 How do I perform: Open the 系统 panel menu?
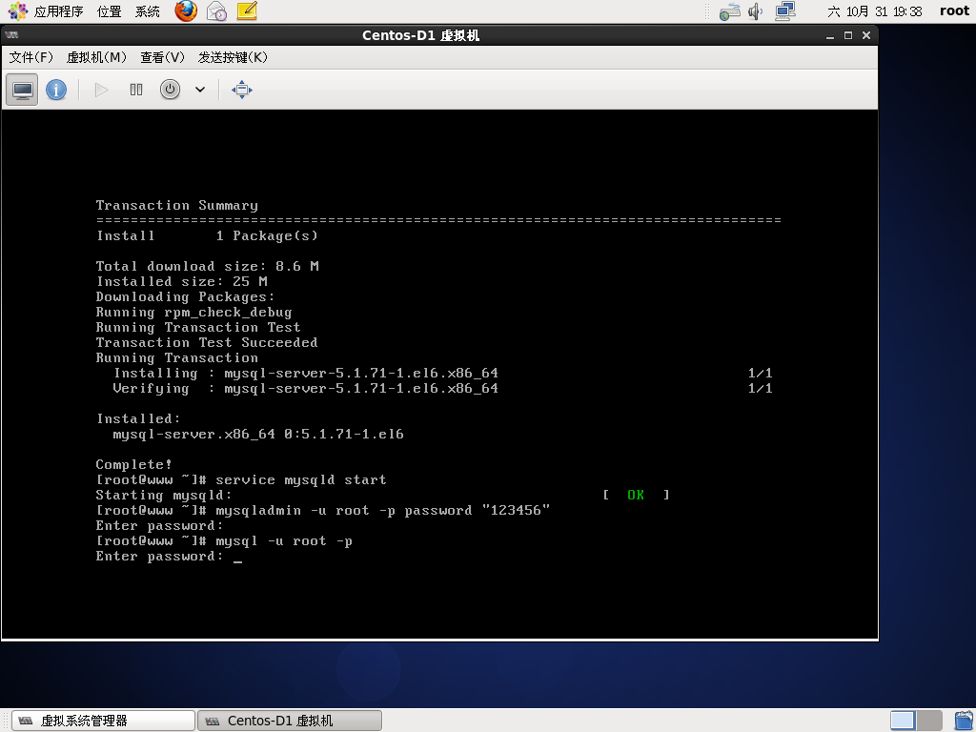148,11
